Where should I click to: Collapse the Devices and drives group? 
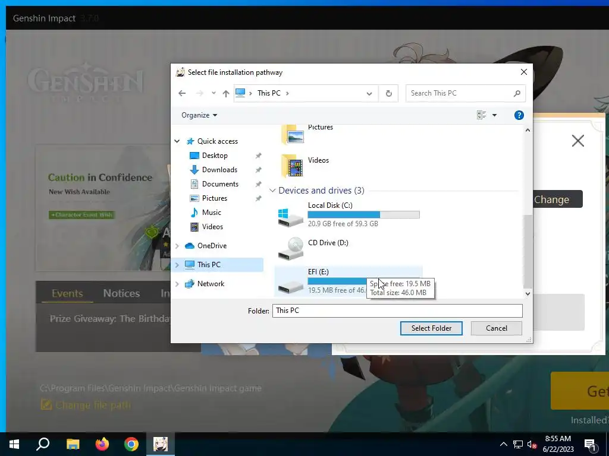coord(272,191)
